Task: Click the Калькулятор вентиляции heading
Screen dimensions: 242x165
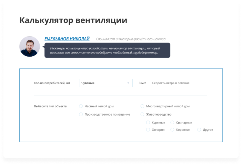Action: pyautogui.click(x=73, y=20)
